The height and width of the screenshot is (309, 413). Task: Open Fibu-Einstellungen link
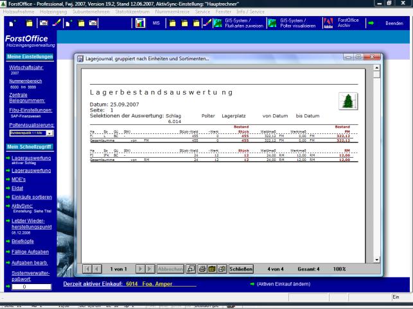[x=31, y=110]
